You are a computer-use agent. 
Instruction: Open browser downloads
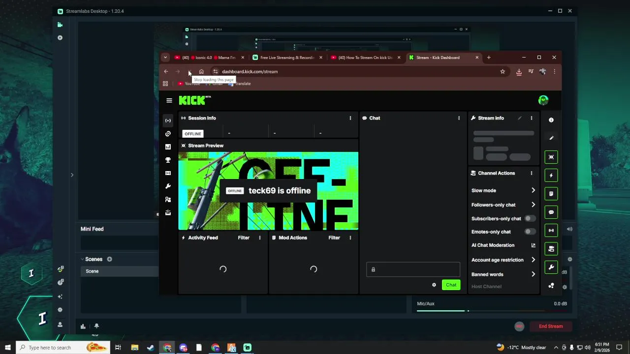[x=519, y=72]
